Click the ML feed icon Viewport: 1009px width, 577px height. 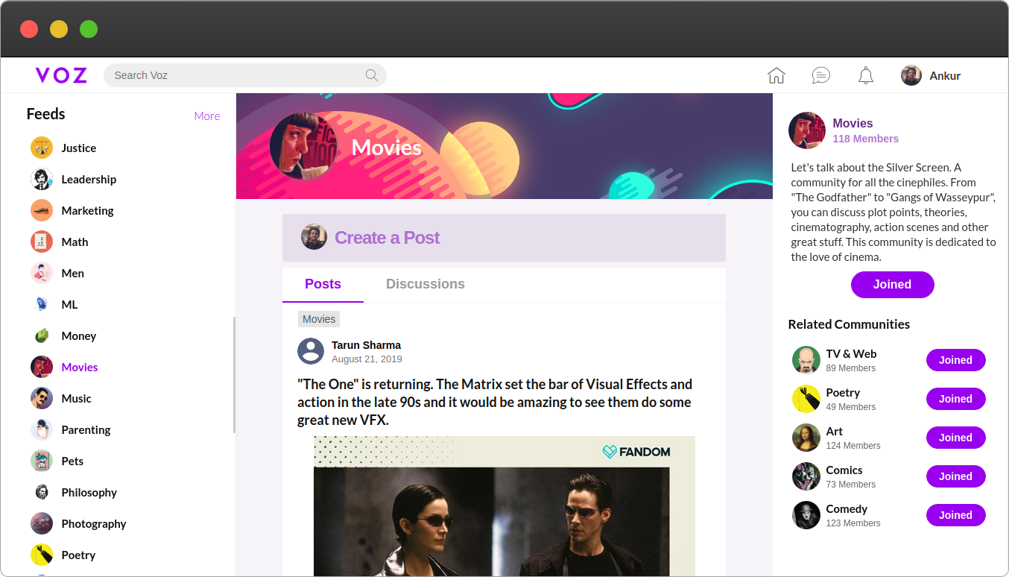coord(42,304)
